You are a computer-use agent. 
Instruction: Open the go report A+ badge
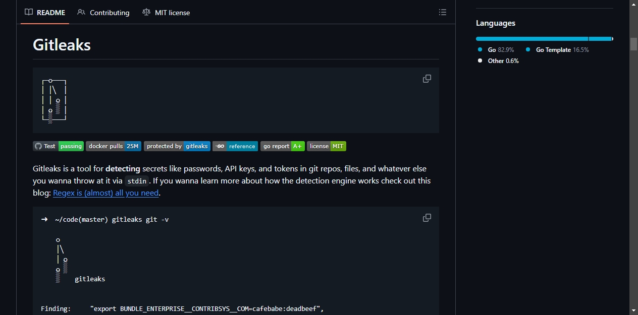tap(283, 146)
